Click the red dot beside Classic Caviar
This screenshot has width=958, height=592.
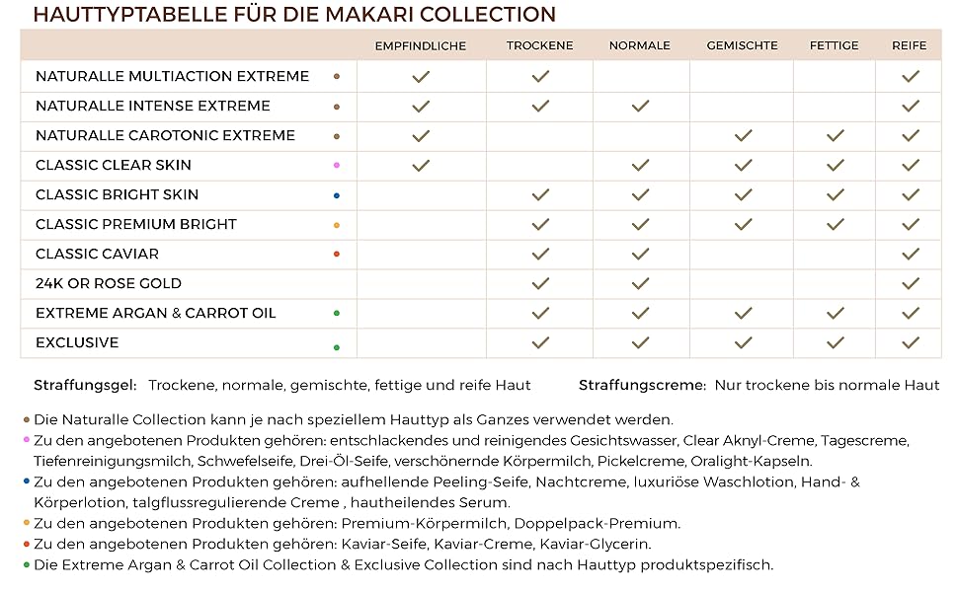click(x=337, y=255)
